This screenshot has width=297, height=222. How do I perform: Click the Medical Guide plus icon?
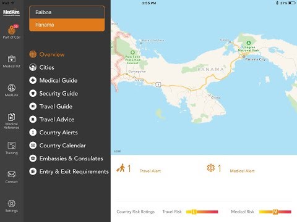coord(33,80)
